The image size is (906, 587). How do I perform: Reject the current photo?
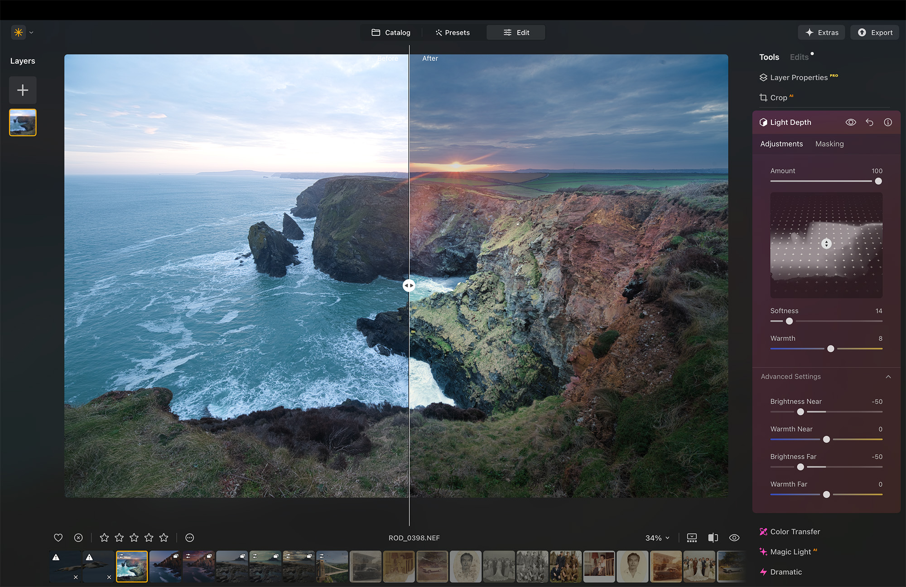78,538
